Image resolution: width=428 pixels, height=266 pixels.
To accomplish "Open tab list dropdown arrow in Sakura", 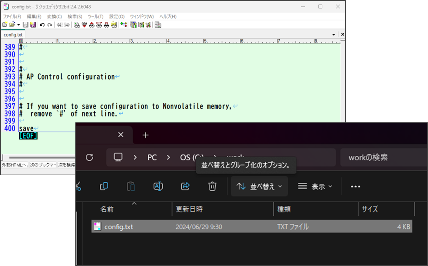I will (334, 35).
